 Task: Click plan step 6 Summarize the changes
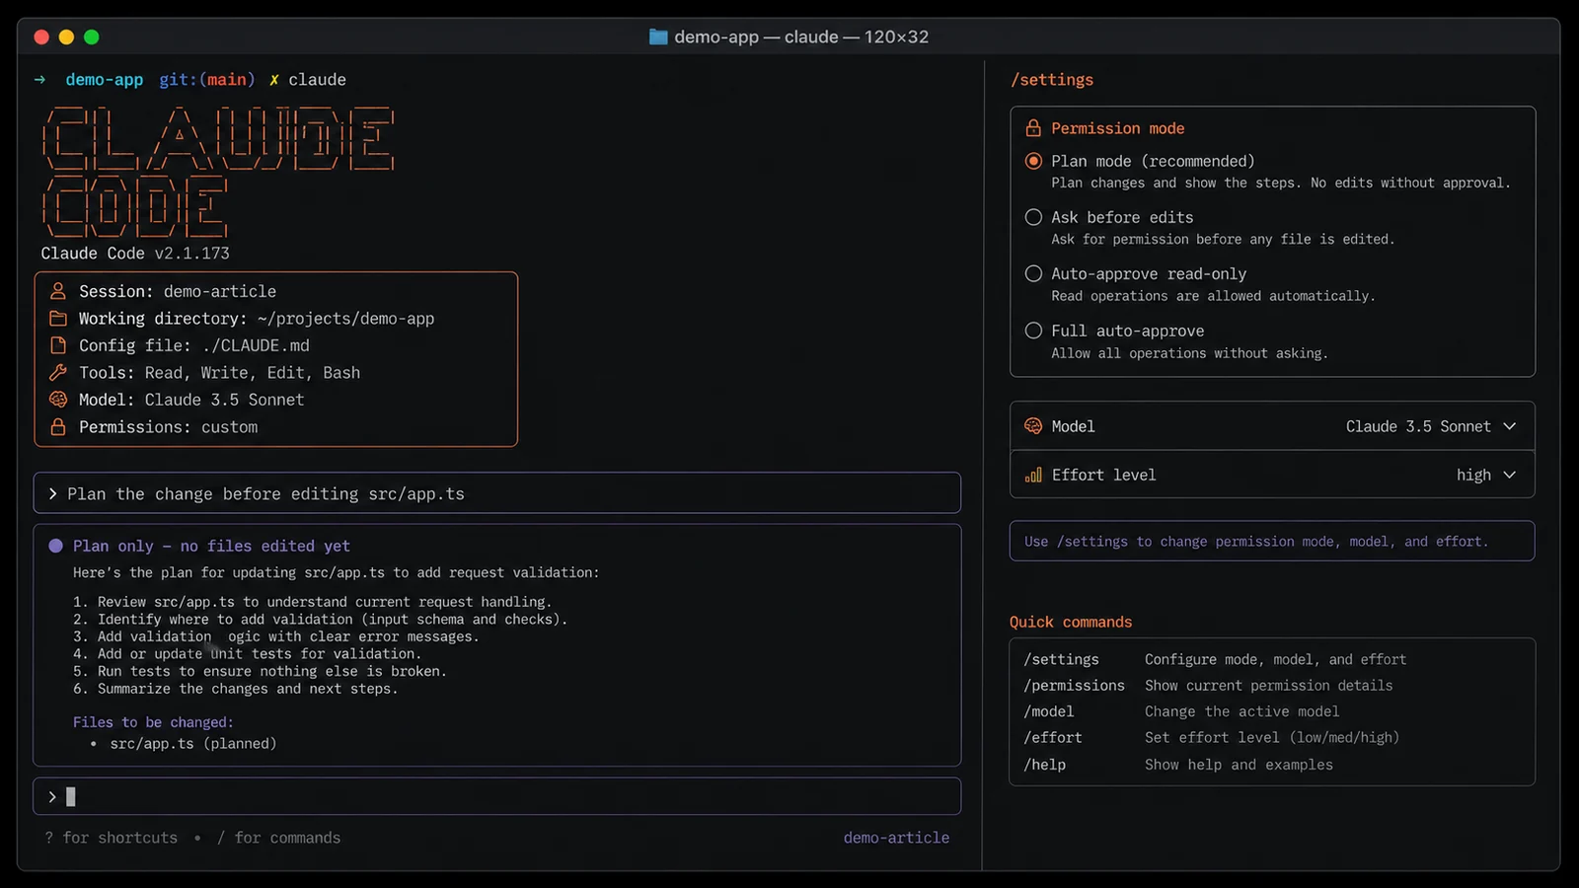pos(235,689)
